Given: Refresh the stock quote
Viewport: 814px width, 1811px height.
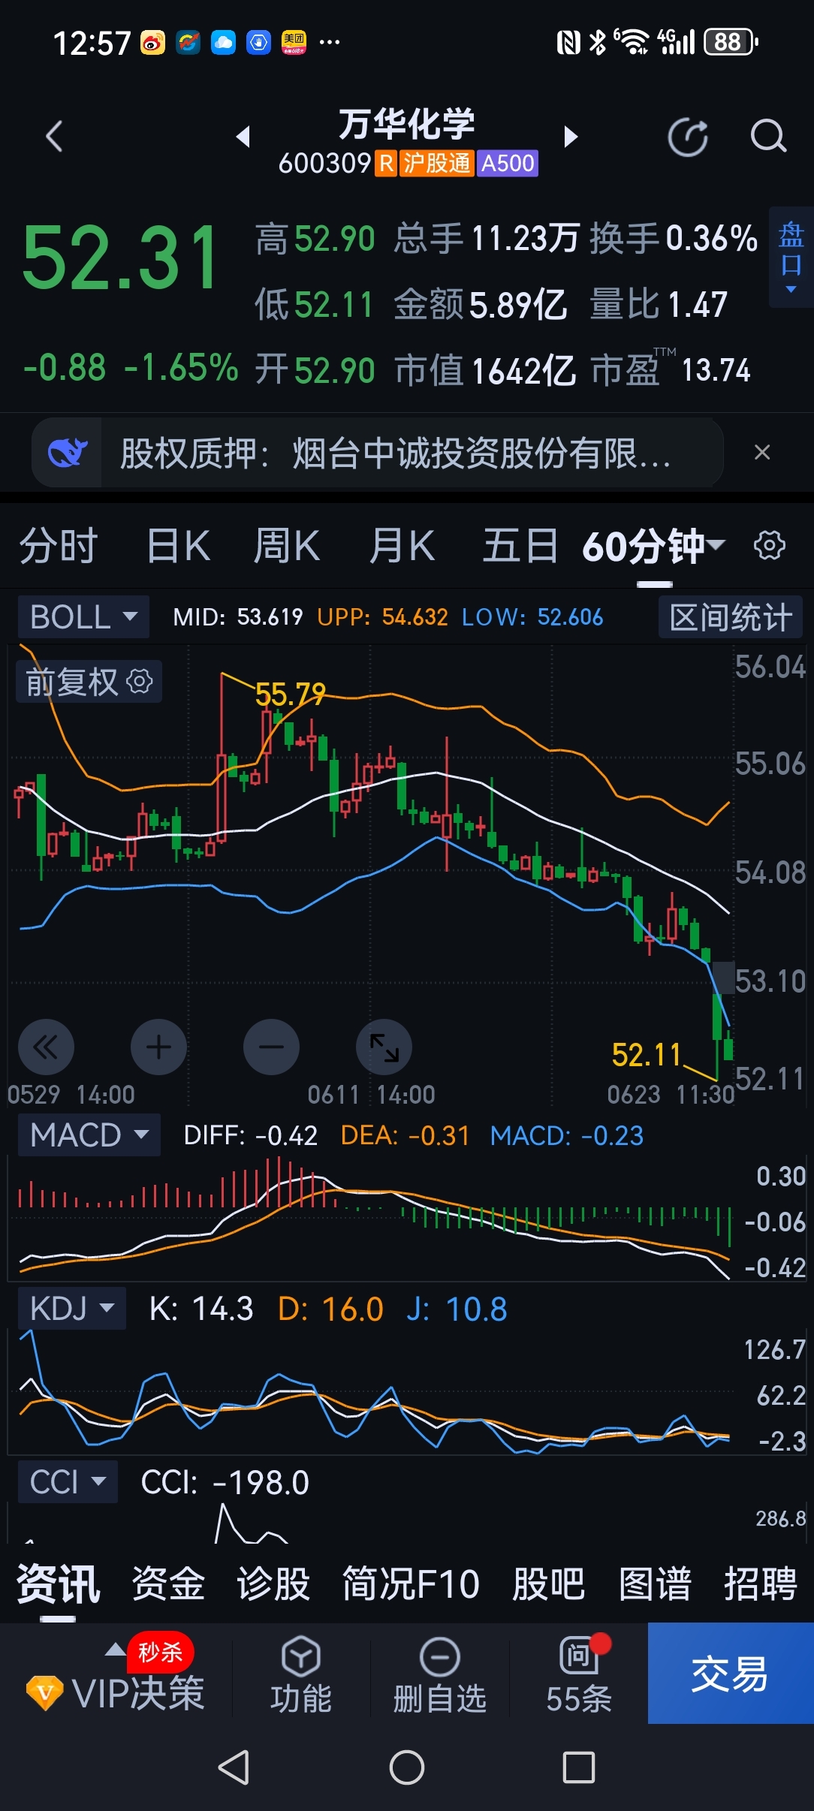Looking at the screenshot, I should [x=688, y=137].
